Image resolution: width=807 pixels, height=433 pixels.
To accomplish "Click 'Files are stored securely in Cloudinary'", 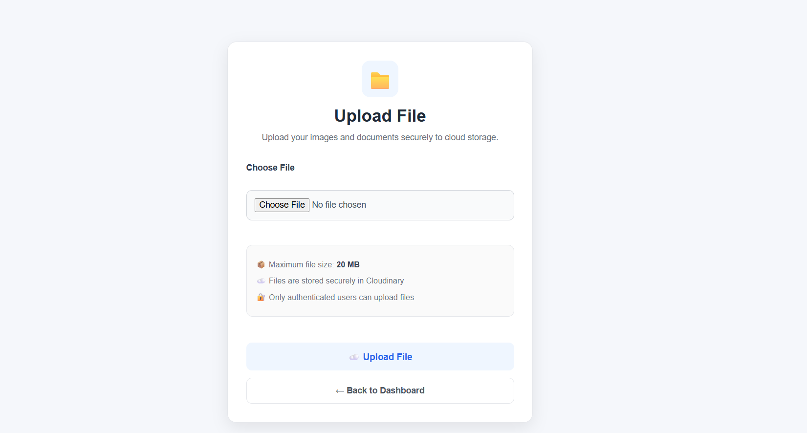I will pos(336,281).
